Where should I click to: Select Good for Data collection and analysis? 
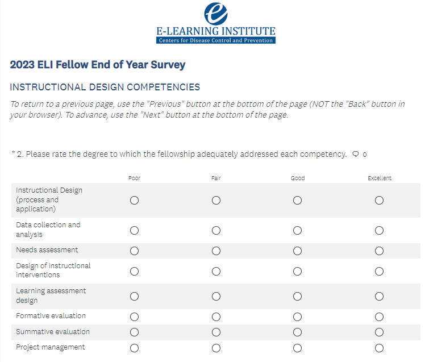point(297,230)
